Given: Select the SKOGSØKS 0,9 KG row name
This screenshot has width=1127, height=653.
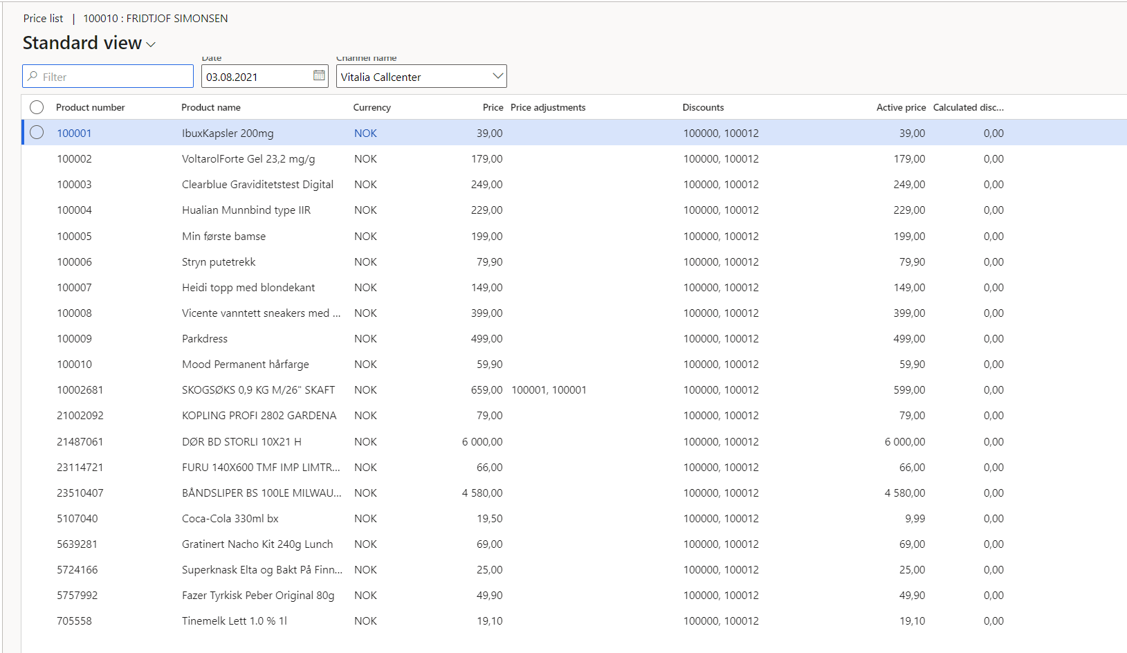Looking at the screenshot, I should click(x=258, y=390).
